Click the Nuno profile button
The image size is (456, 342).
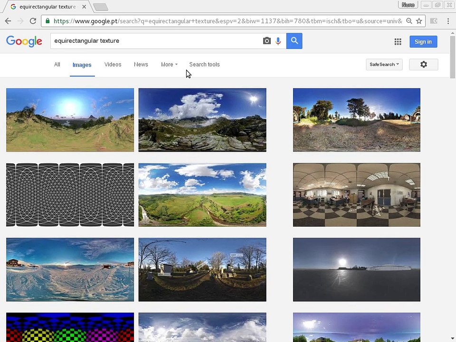click(408, 5)
